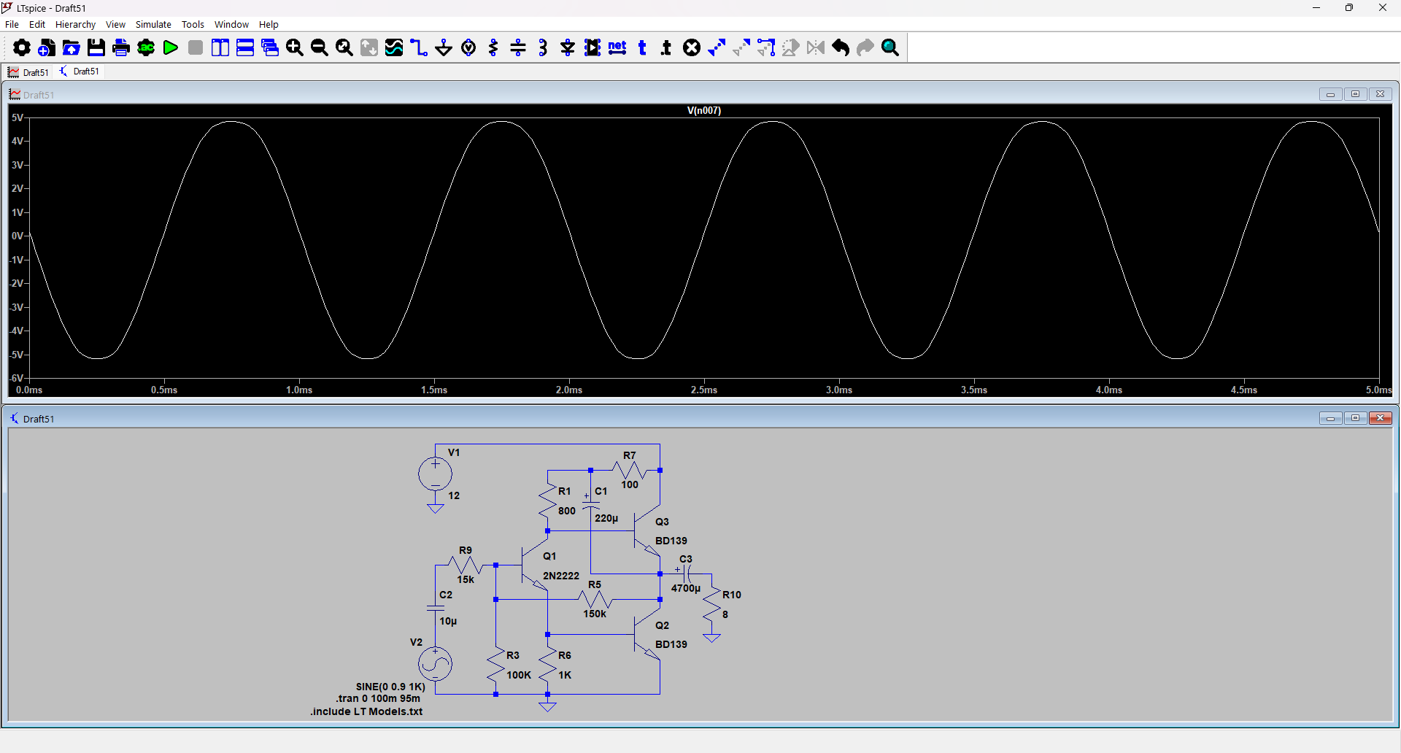Viewport: 1401px width, 753px height.
Task: Click the .tran 0 100m 95m directive
Action: (378, 698)
